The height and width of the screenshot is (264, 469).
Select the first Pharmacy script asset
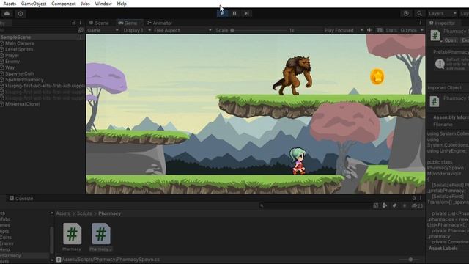tap(72, 237)
